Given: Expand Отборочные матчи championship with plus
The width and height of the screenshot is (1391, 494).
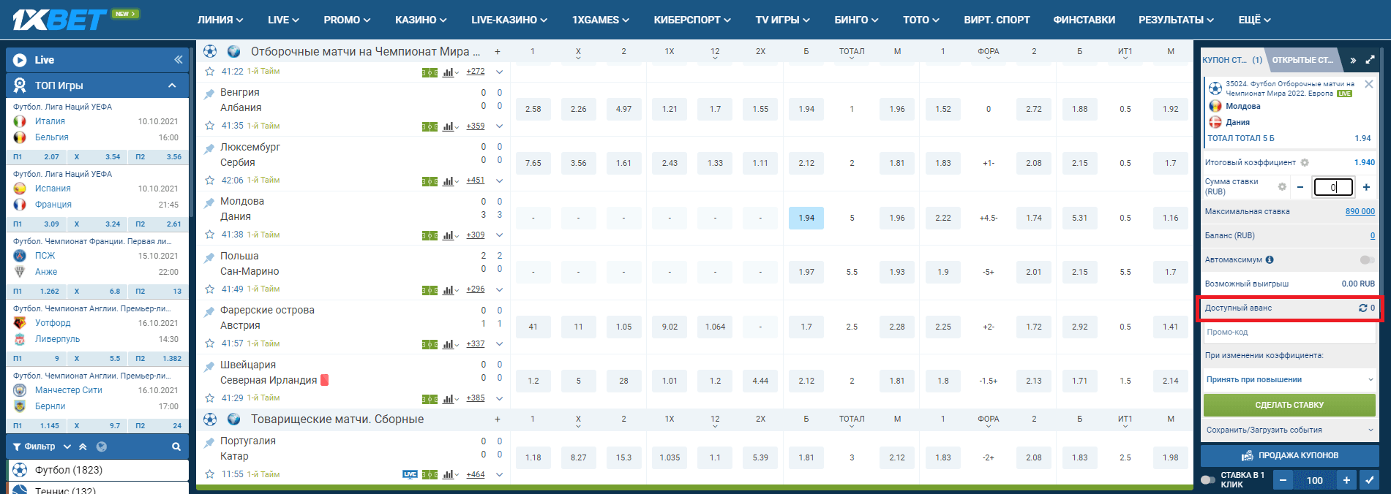Looking at the screenshot, I should click(x=498, y=52).
